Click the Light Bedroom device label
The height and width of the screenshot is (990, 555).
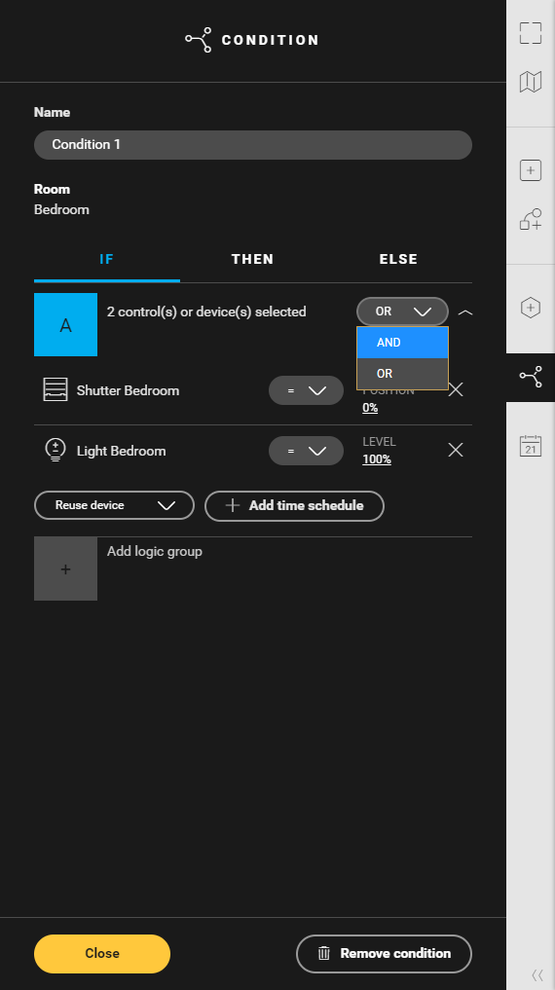[122, 451]
